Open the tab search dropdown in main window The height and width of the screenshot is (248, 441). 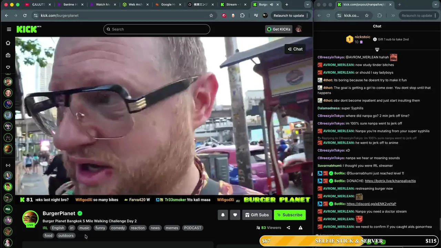pyautogui.click(x=307, y=4)
